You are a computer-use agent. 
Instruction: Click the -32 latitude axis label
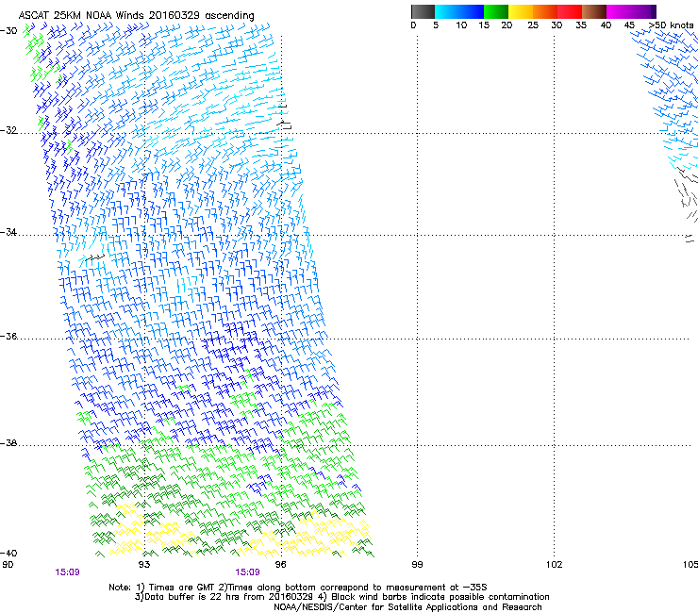8,130
